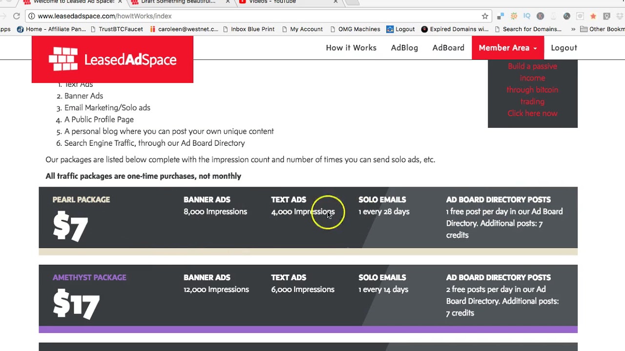This screenshot has width=625, height=351.
Task: Click the Pearl Package $7 price
Action: (x=70, y=227)
